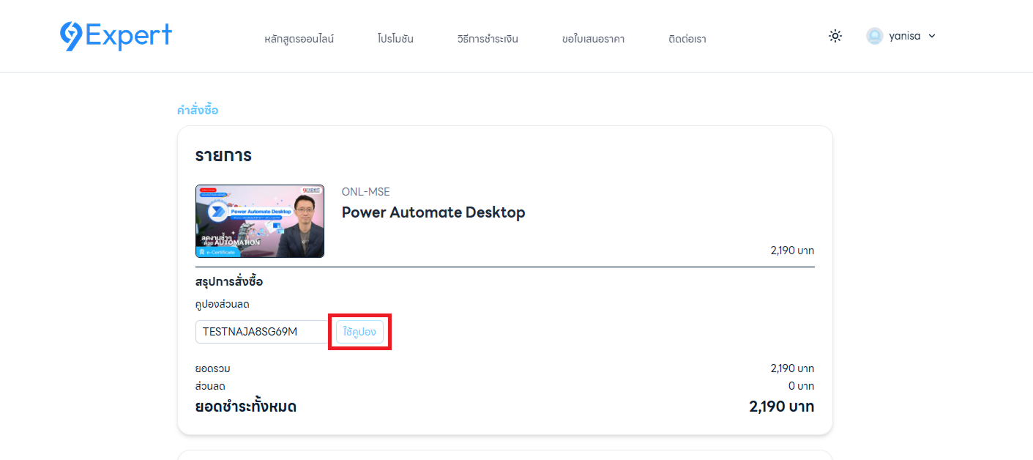Expand the chevron beside yanisa
The width and height of the screenshot is (1033, 460).
coord(932,36)
